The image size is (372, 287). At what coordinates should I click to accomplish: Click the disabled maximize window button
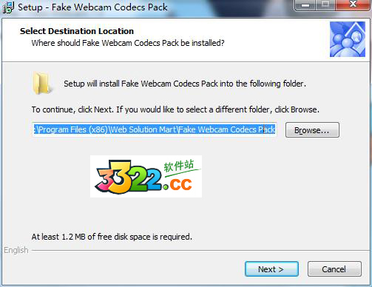[x=325, y=5]
